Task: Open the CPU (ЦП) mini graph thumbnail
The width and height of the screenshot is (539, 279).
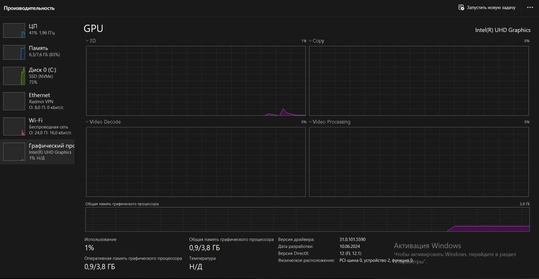Action: pyautogui.click(x=14, y=30)
